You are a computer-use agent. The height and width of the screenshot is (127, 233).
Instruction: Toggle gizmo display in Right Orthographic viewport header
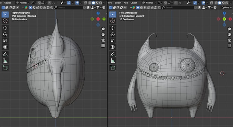(69, 3)
